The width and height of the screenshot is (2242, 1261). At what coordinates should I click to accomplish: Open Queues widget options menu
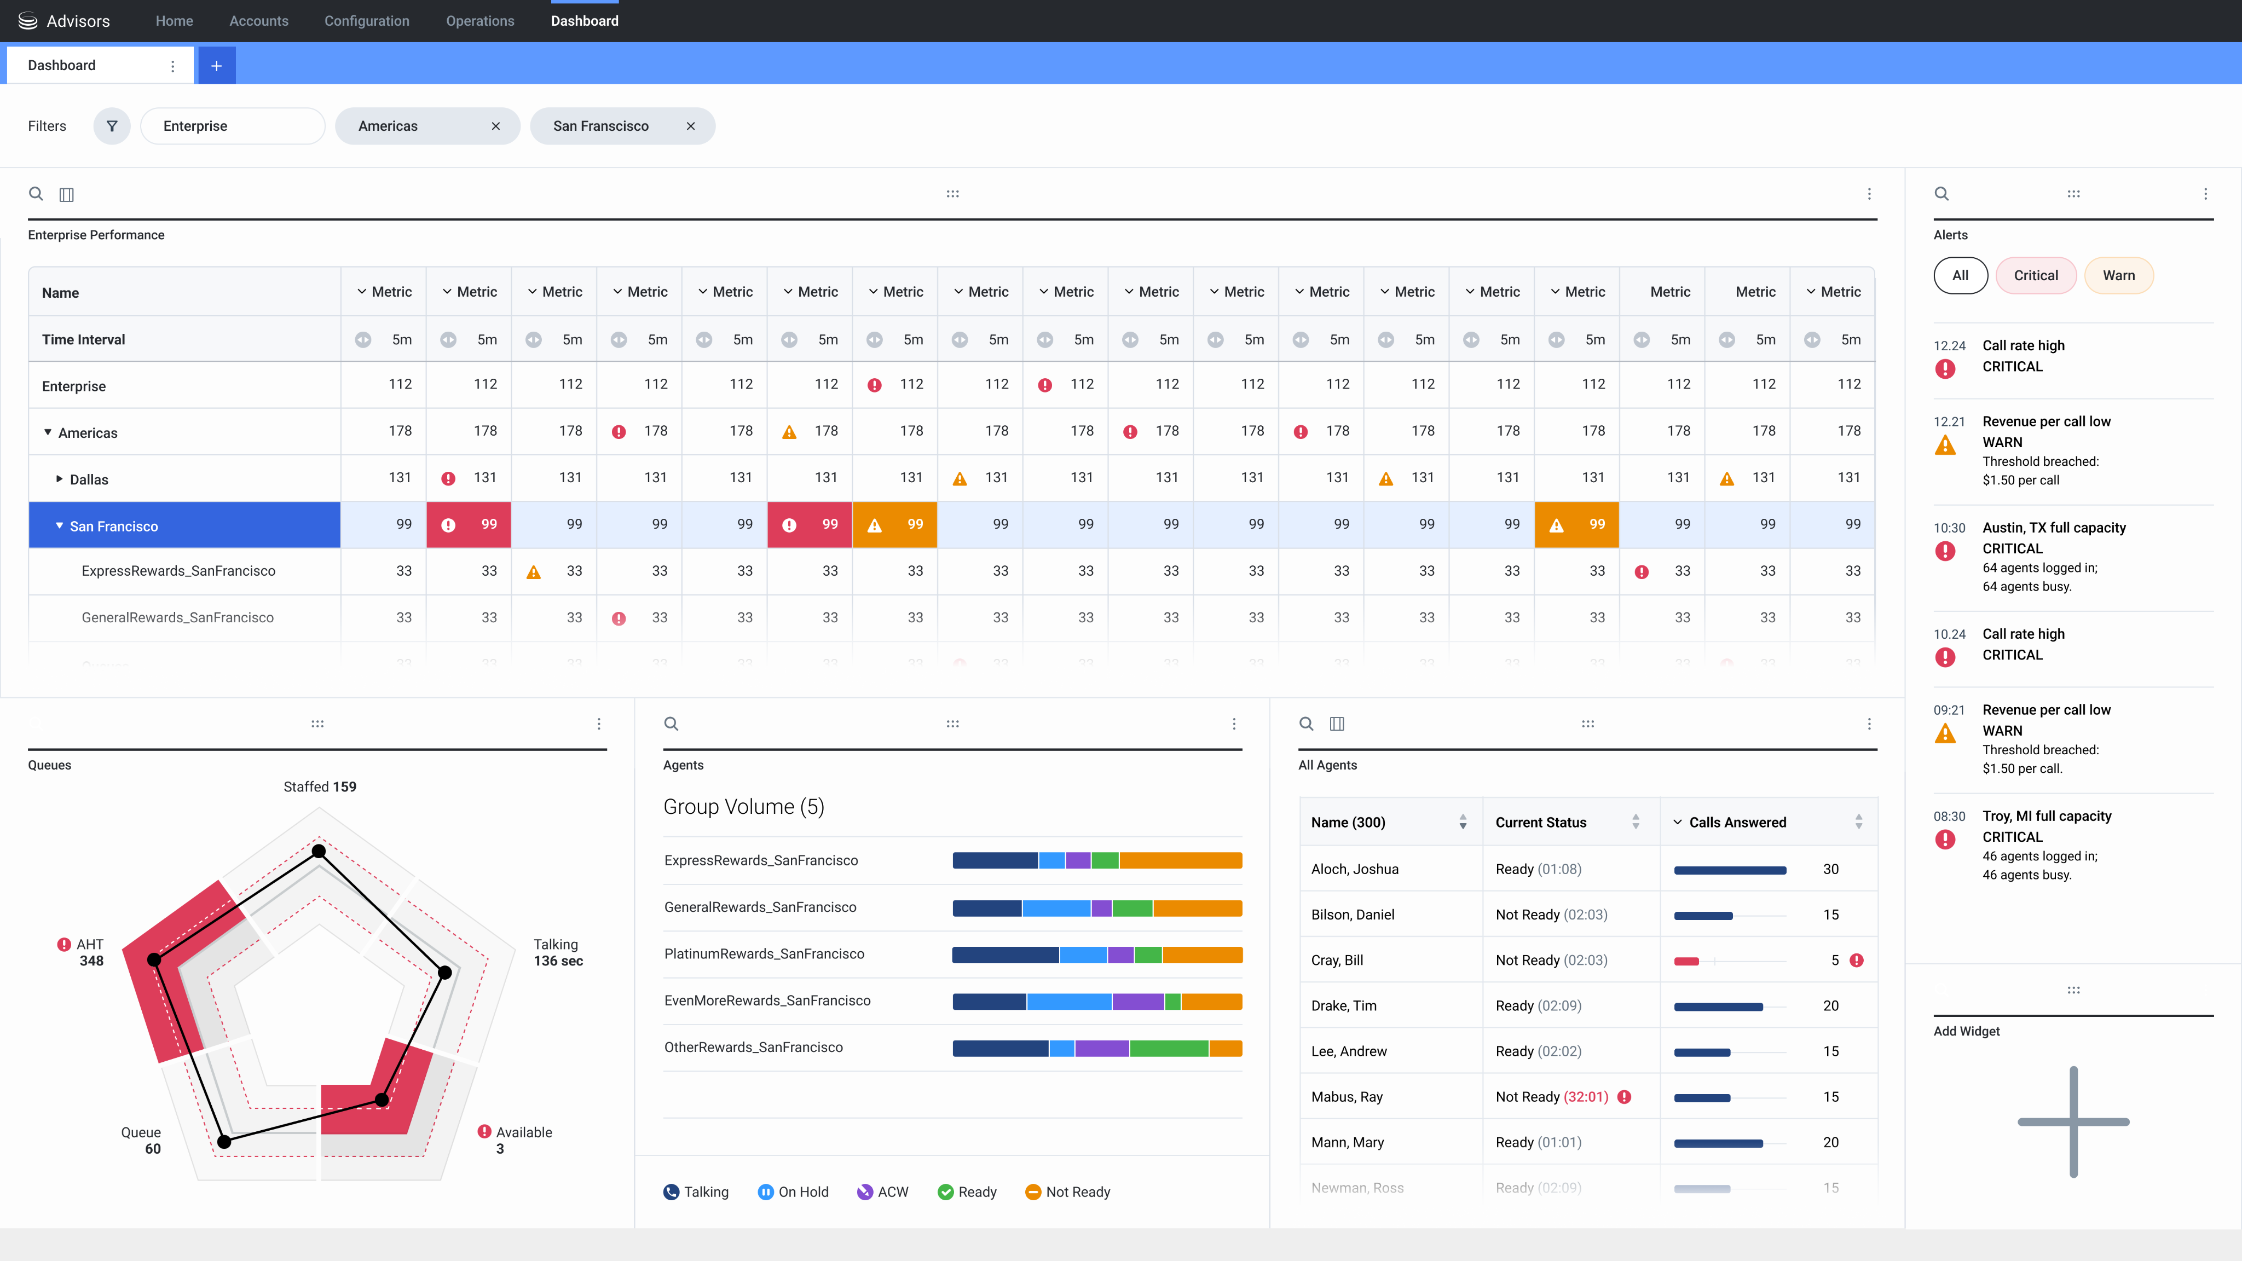click(599, 724)
